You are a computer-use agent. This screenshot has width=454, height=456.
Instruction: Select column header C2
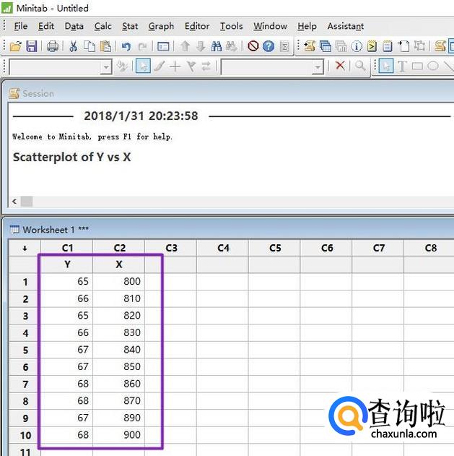[x=119, y=248]
